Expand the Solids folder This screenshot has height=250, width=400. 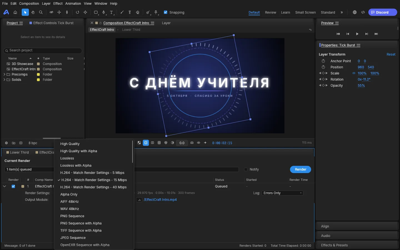[x=4, y=80]
